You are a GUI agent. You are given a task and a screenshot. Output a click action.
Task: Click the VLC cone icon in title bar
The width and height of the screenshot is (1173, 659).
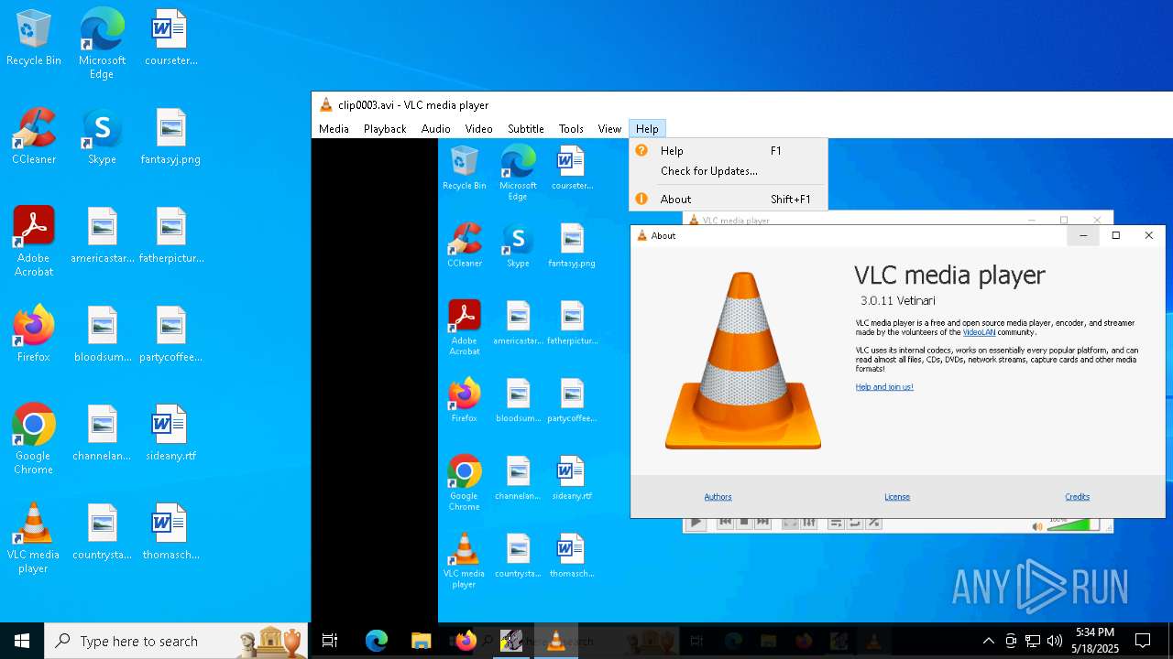click(x=325, y=104)
